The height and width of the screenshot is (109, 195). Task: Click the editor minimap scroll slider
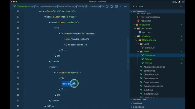pyautogui.click(x=128, y=54)
